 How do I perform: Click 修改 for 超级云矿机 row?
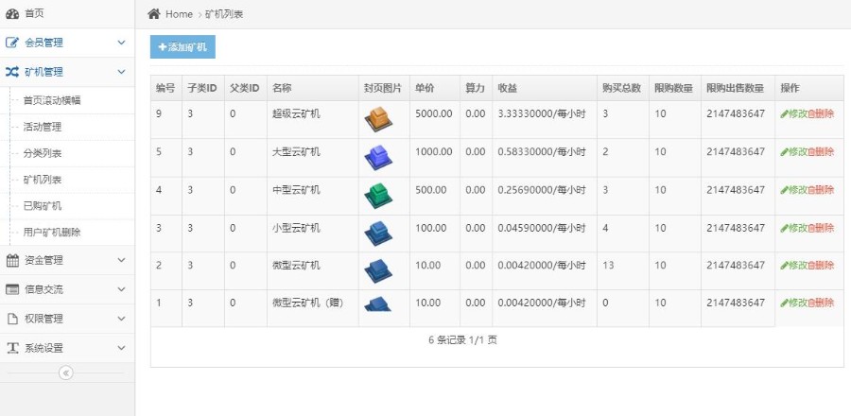[793, 114]
